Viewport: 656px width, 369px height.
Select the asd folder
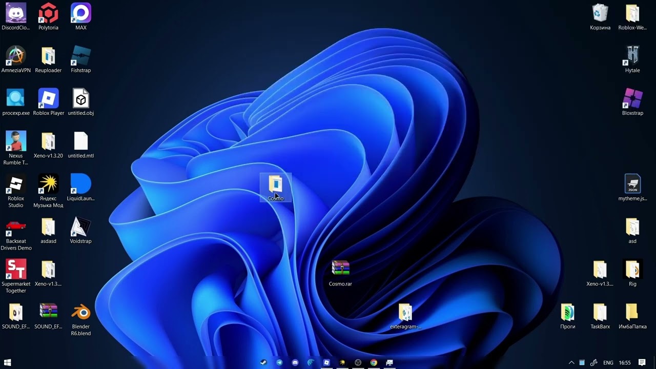pyautogui.click(x=632, y=230)
